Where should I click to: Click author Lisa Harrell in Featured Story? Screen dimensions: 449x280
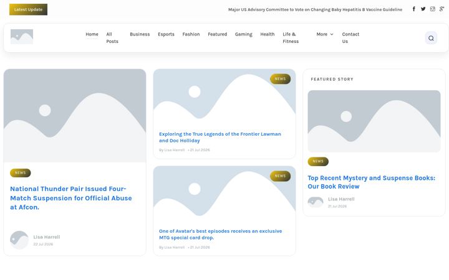tap(341, 199)
